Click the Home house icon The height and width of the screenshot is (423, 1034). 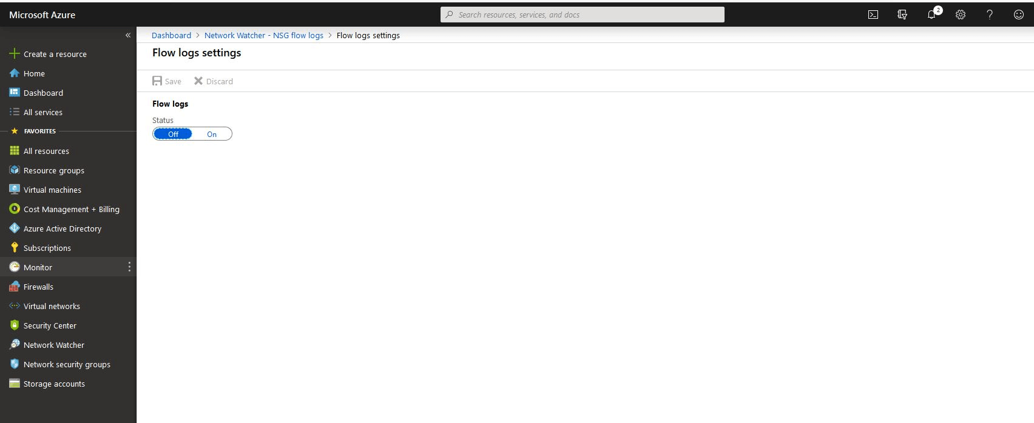15,73
